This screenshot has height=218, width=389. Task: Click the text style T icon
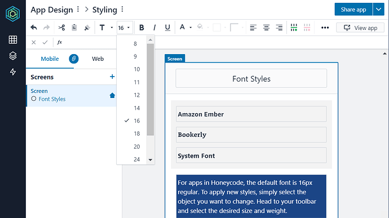pyautogui.click(x=102, y=28)
